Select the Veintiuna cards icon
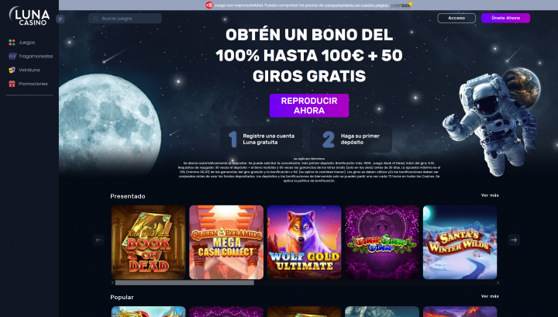Image resolution: width=558 pixels, height=317 pixels. tap(12, 70)
